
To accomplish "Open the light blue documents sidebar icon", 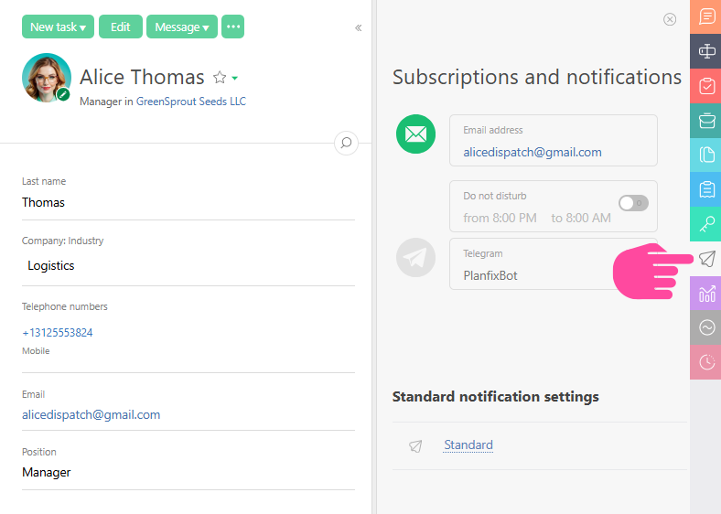I will coord(706,155).
